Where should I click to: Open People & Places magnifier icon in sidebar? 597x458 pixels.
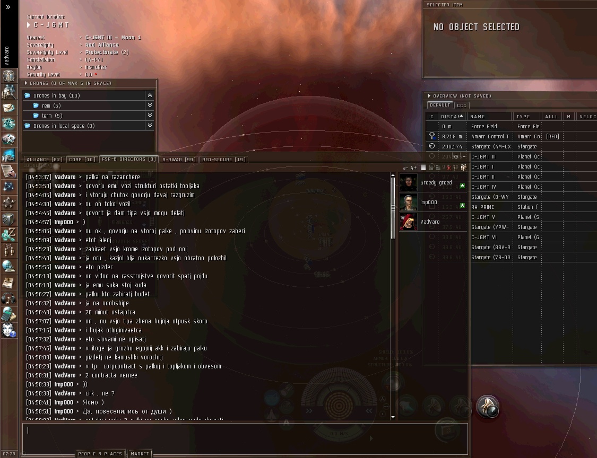click(x=8, y=92)
